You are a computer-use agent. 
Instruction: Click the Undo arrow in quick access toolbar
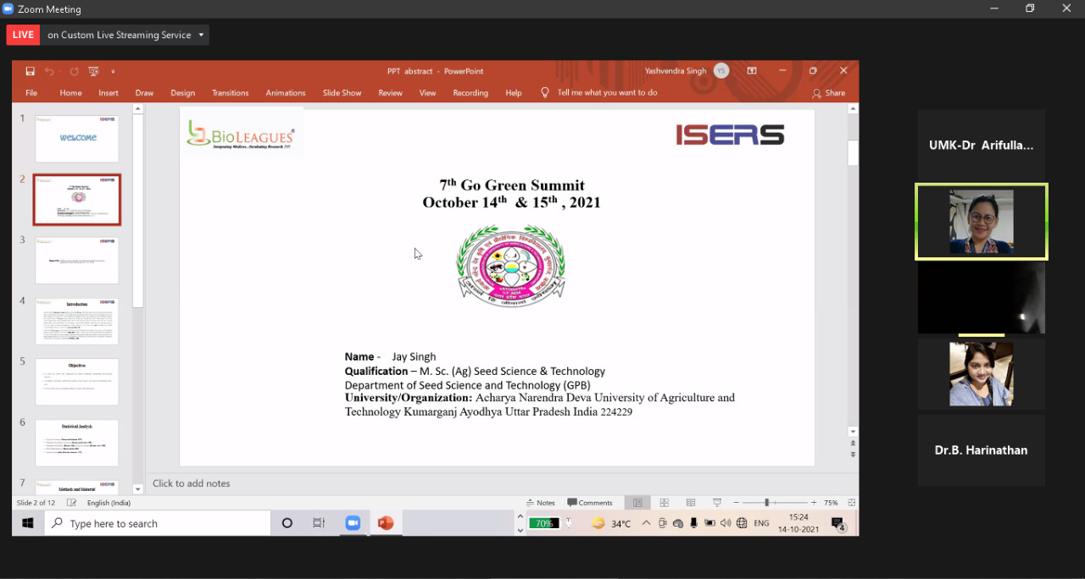[x=50, y=71]
